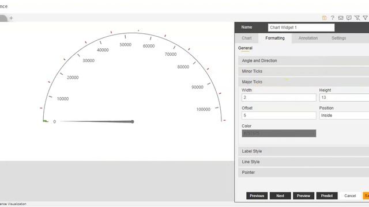Open the Annotation tab
Image resolution: width=369 pixels, height=207 pixels.
click(x=308, y=38)
